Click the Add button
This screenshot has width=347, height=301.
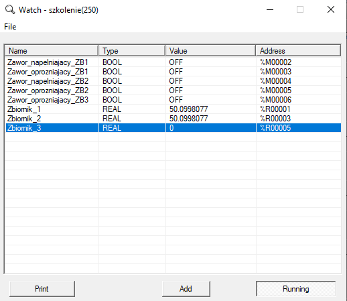186,289
